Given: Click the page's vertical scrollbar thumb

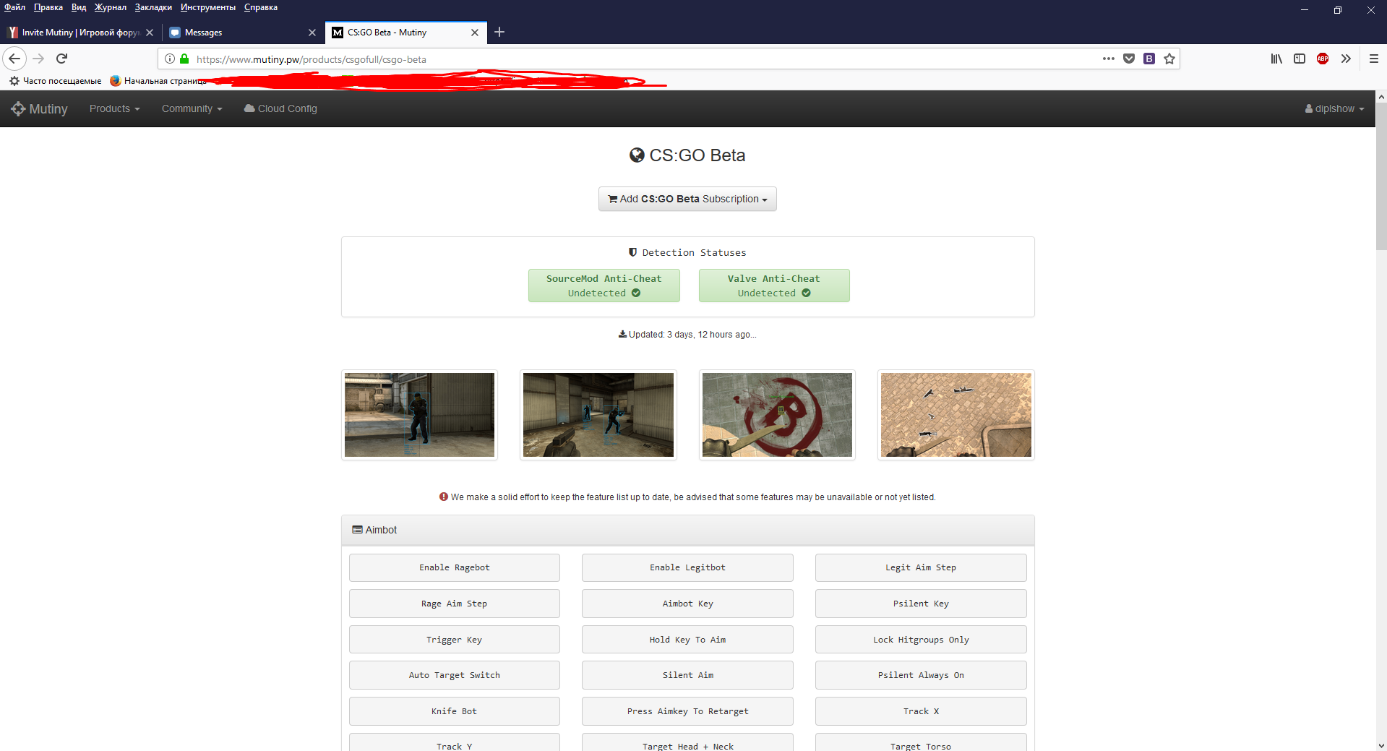Looking at the screenshot, I should tap(1381, 176).
